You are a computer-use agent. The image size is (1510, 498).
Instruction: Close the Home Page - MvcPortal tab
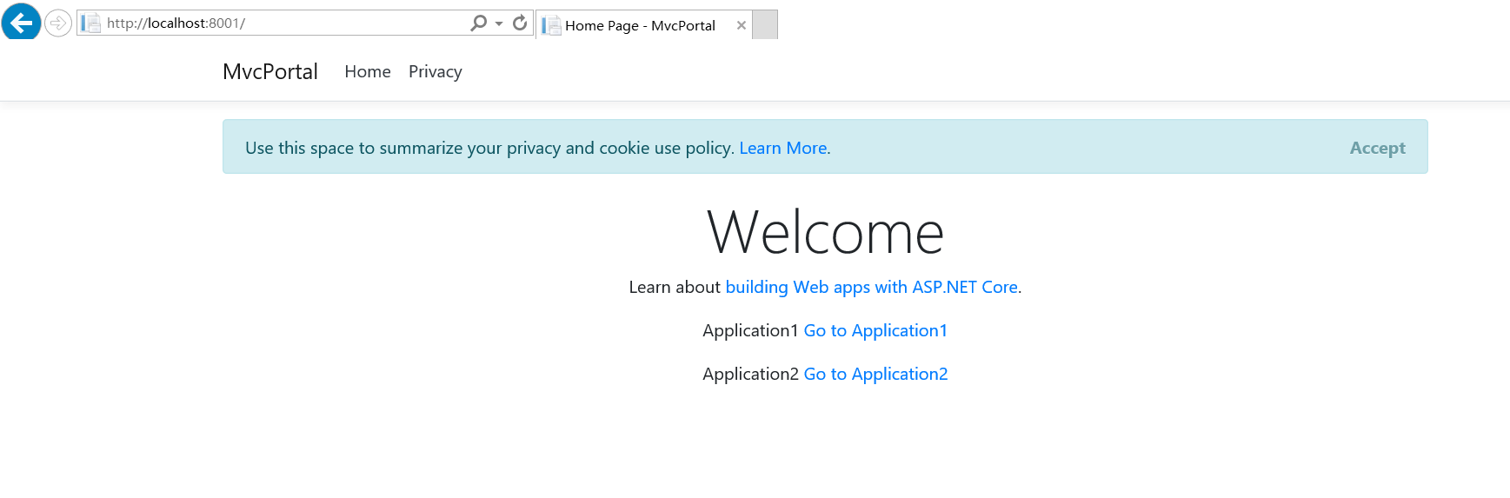point(742,26)
